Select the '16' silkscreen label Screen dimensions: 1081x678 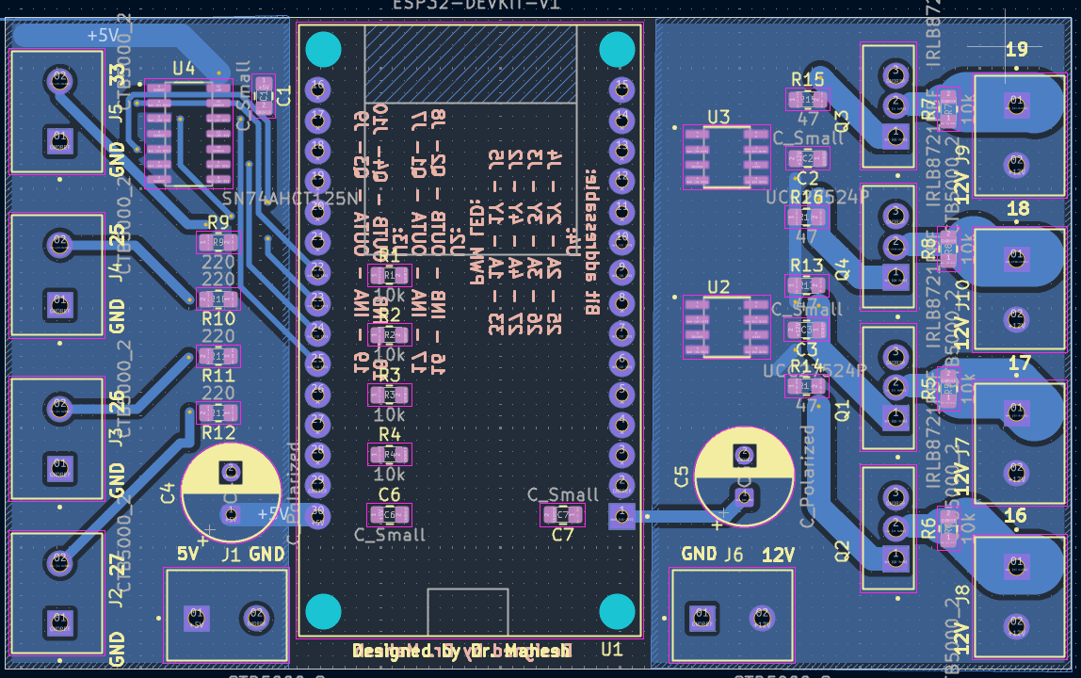[1015, 515]
